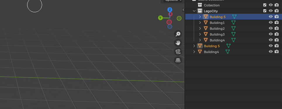Hide Building3 using its eye icon
Viewport: 282px width, 109px height.
(271, 34)
